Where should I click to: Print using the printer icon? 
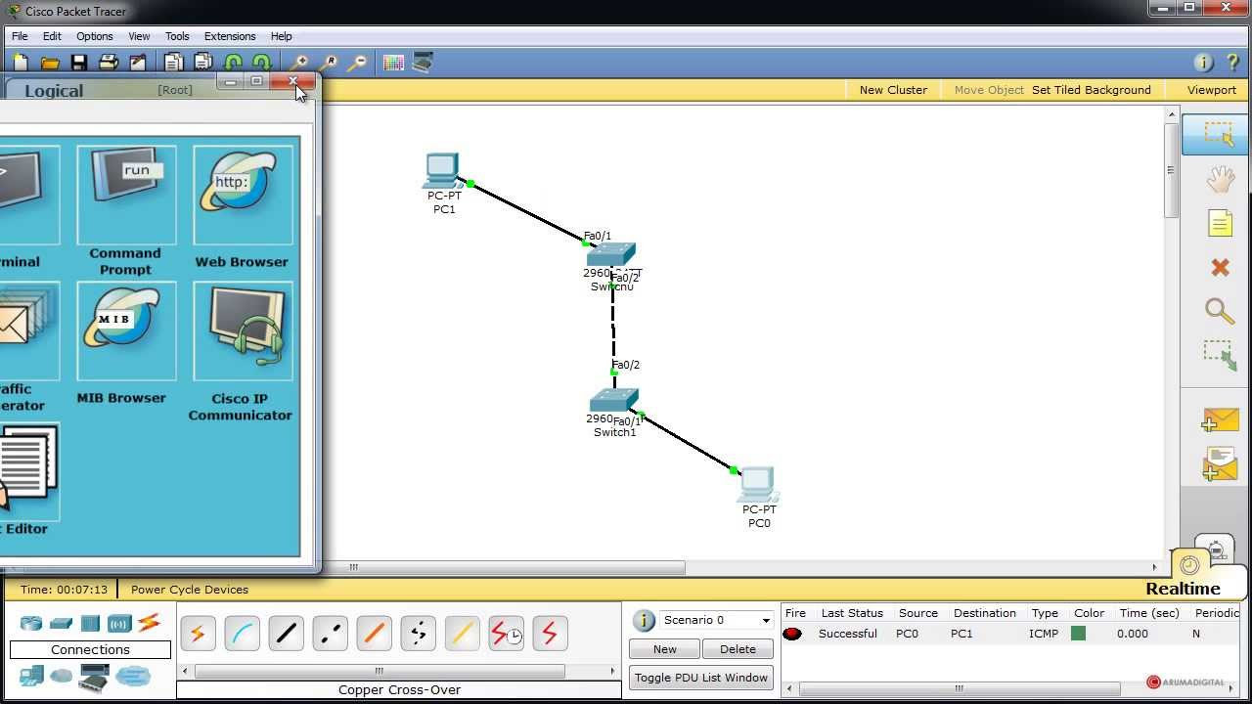click(109, 63)
